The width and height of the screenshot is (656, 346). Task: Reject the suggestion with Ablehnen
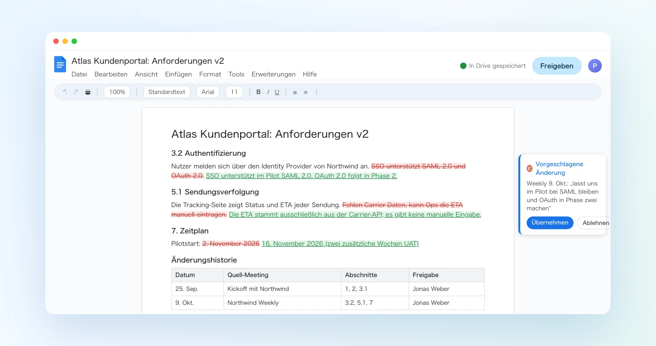[594, 223]
